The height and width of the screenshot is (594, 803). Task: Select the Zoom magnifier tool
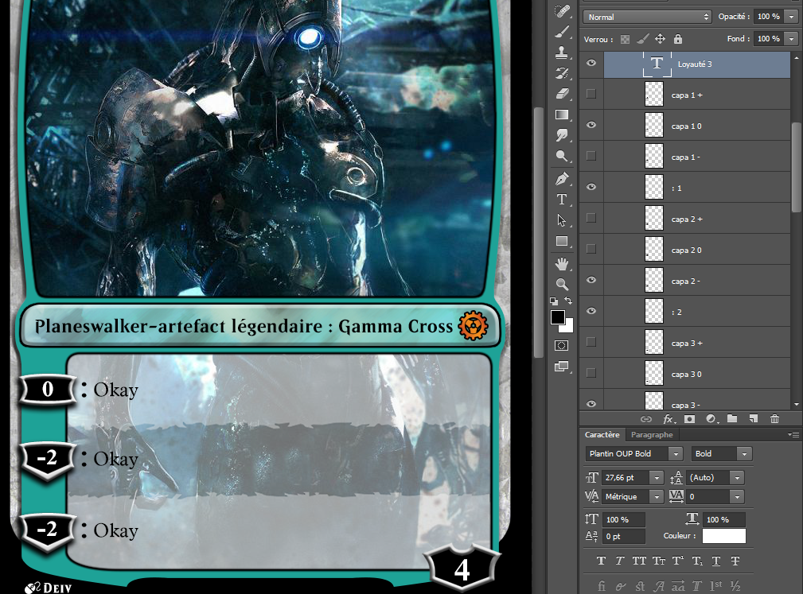pyautogui.click(x=563, y=285)
